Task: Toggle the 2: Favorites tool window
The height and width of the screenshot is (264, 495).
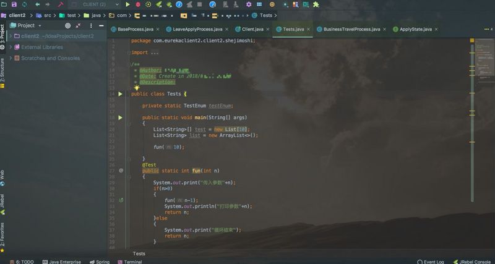Action: pyautogui.click(x=2, y=237)
